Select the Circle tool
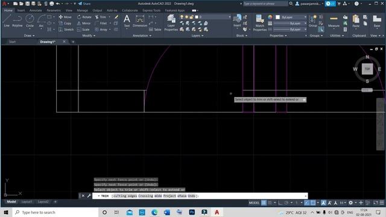The height and width of the screenshot is (217, 386). (x=30, y=20)
